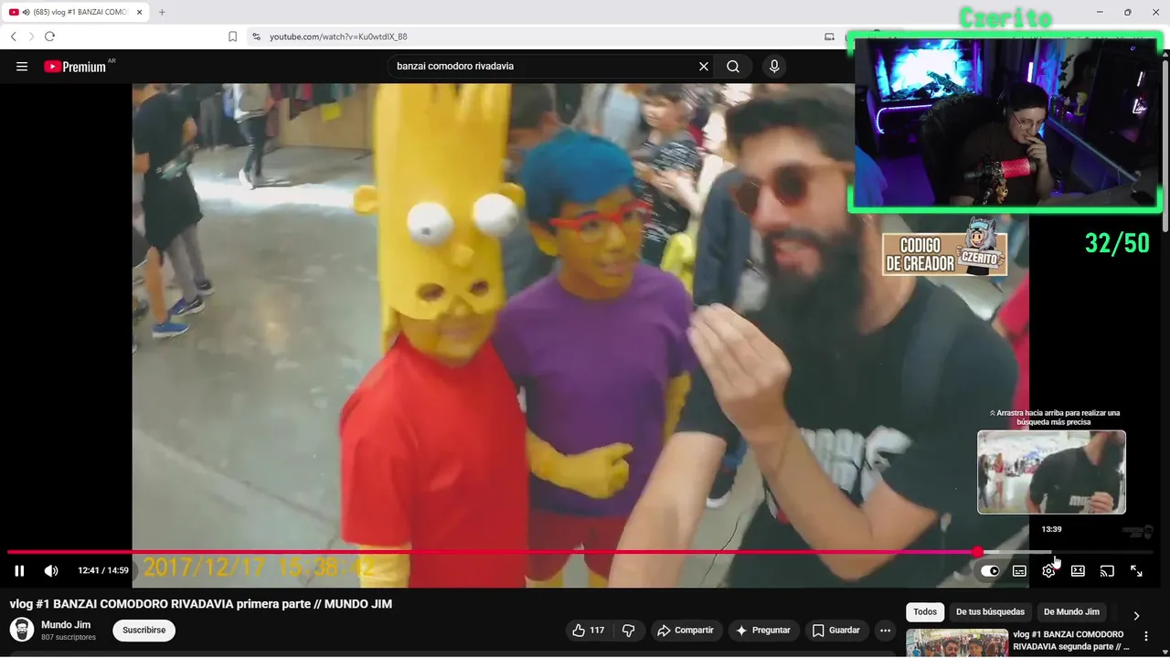Image resolution: width=1170 pixels, height=658 pixels.
Task: Click the 807 suscriptores count
Action: 69,637
